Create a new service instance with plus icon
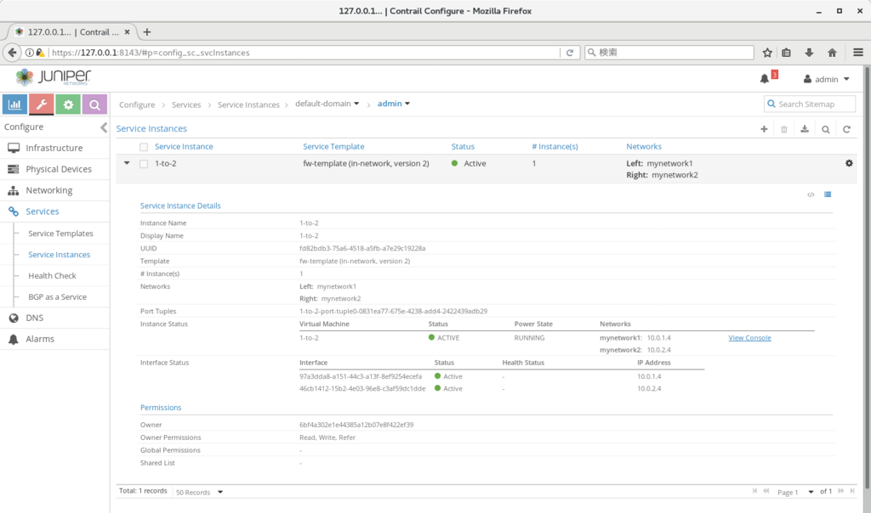The image size is (871, 513). coord(764,129)
